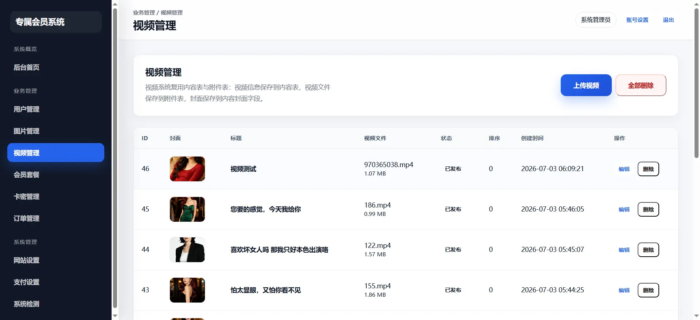Click the 上传视频 button

586,85
